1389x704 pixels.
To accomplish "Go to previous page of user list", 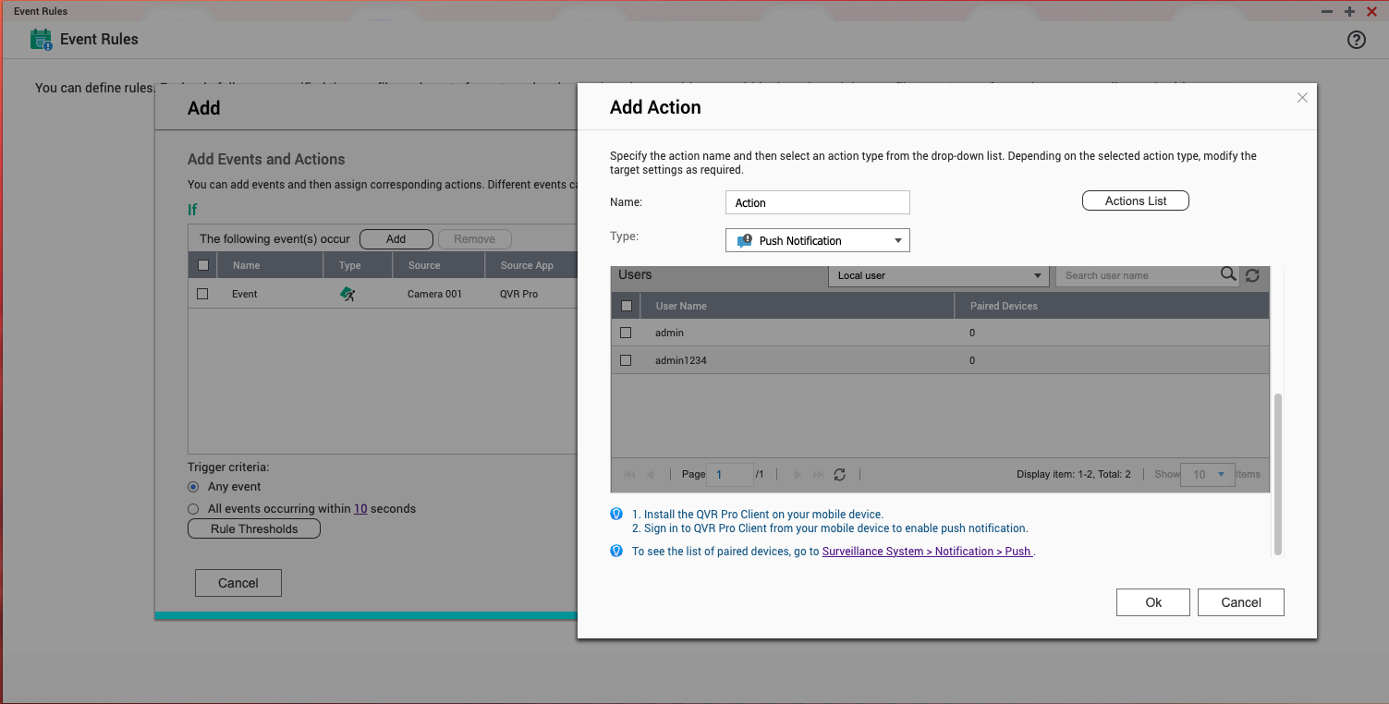I will [x=651, y=474].
